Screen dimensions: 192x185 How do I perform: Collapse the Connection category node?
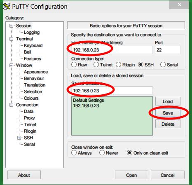coord(11,105)
